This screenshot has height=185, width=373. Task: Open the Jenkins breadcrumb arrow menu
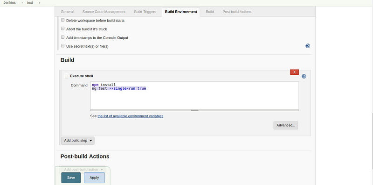pos(22,3)
